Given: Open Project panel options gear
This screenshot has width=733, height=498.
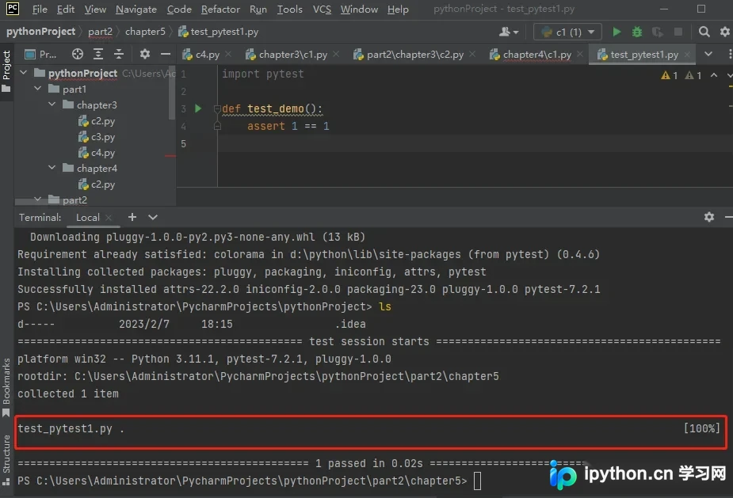Looking at the screenshot, I should click(145, 54).
